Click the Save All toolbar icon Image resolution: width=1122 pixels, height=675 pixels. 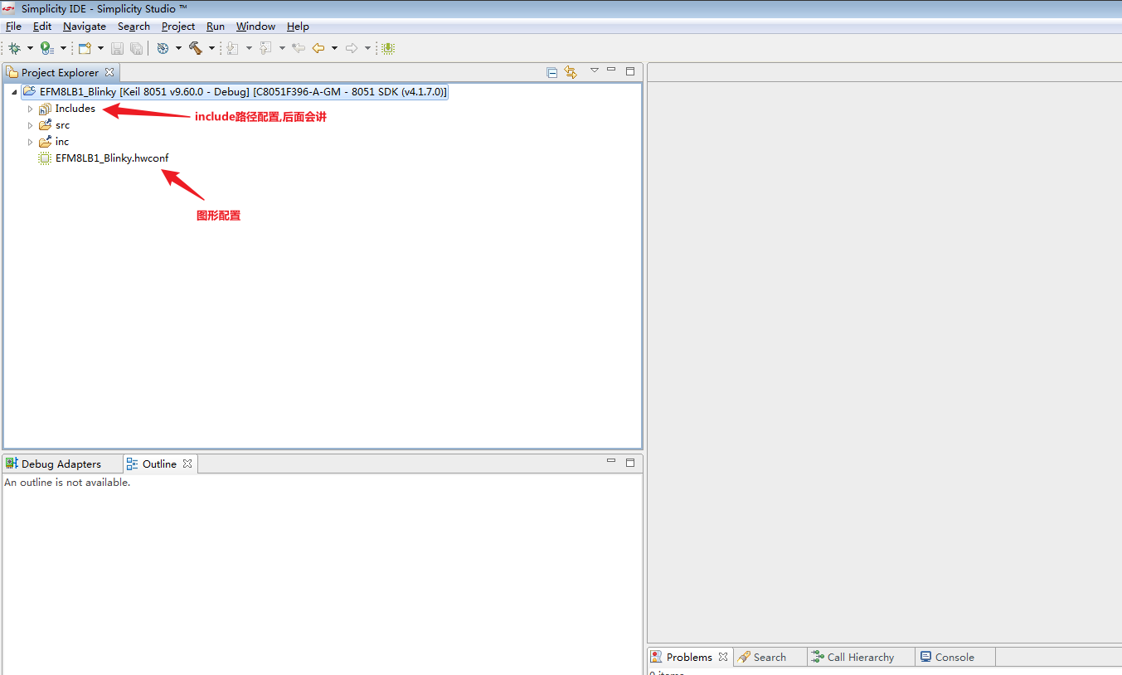(x=136, y=47)
